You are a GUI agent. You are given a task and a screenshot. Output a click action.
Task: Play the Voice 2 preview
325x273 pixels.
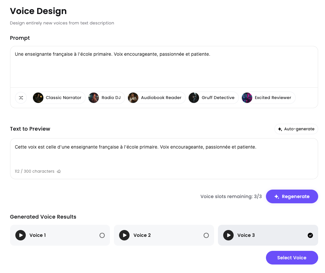coord(124,235)
